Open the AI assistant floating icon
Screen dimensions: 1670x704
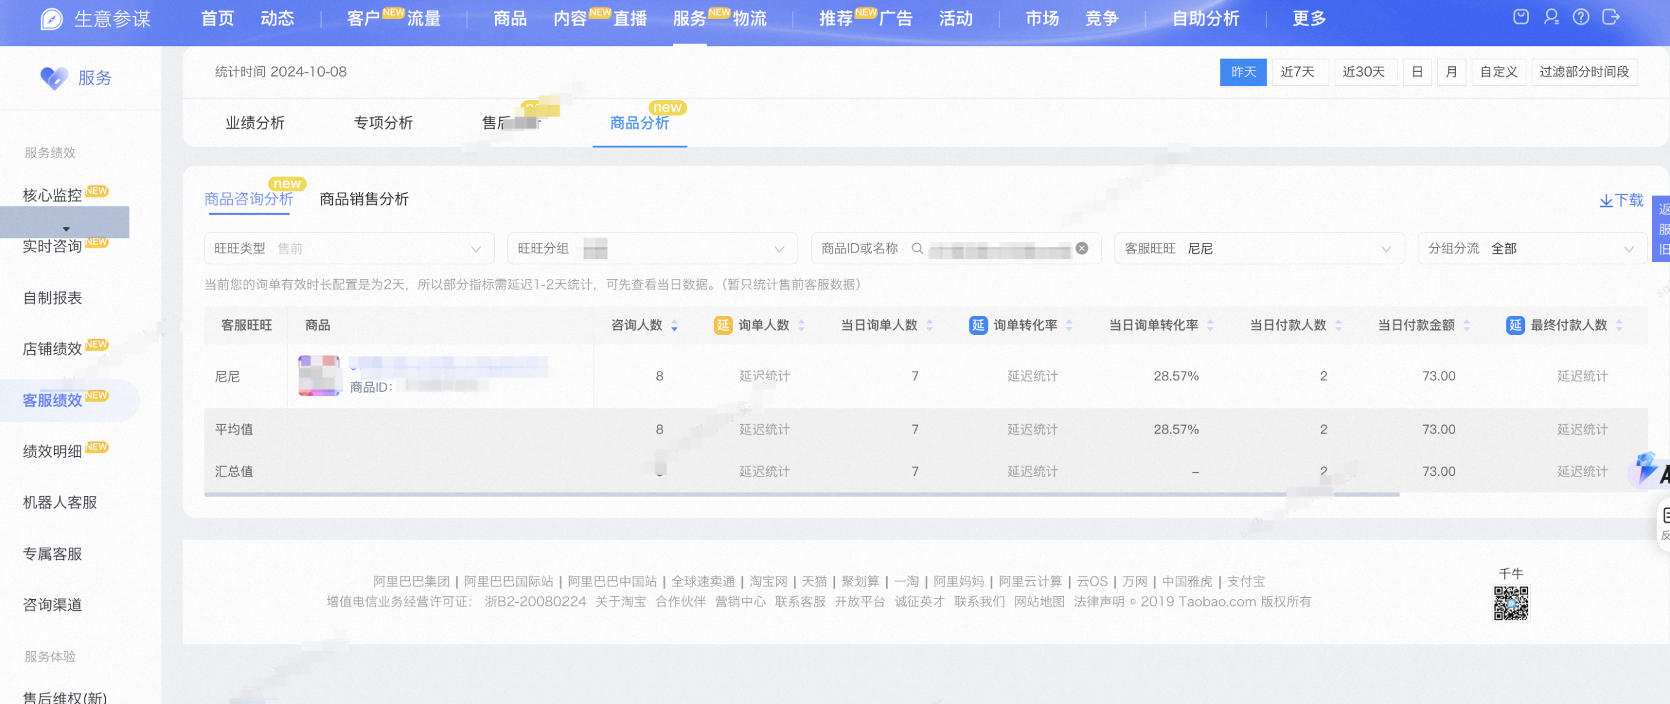click(1649, 470)
